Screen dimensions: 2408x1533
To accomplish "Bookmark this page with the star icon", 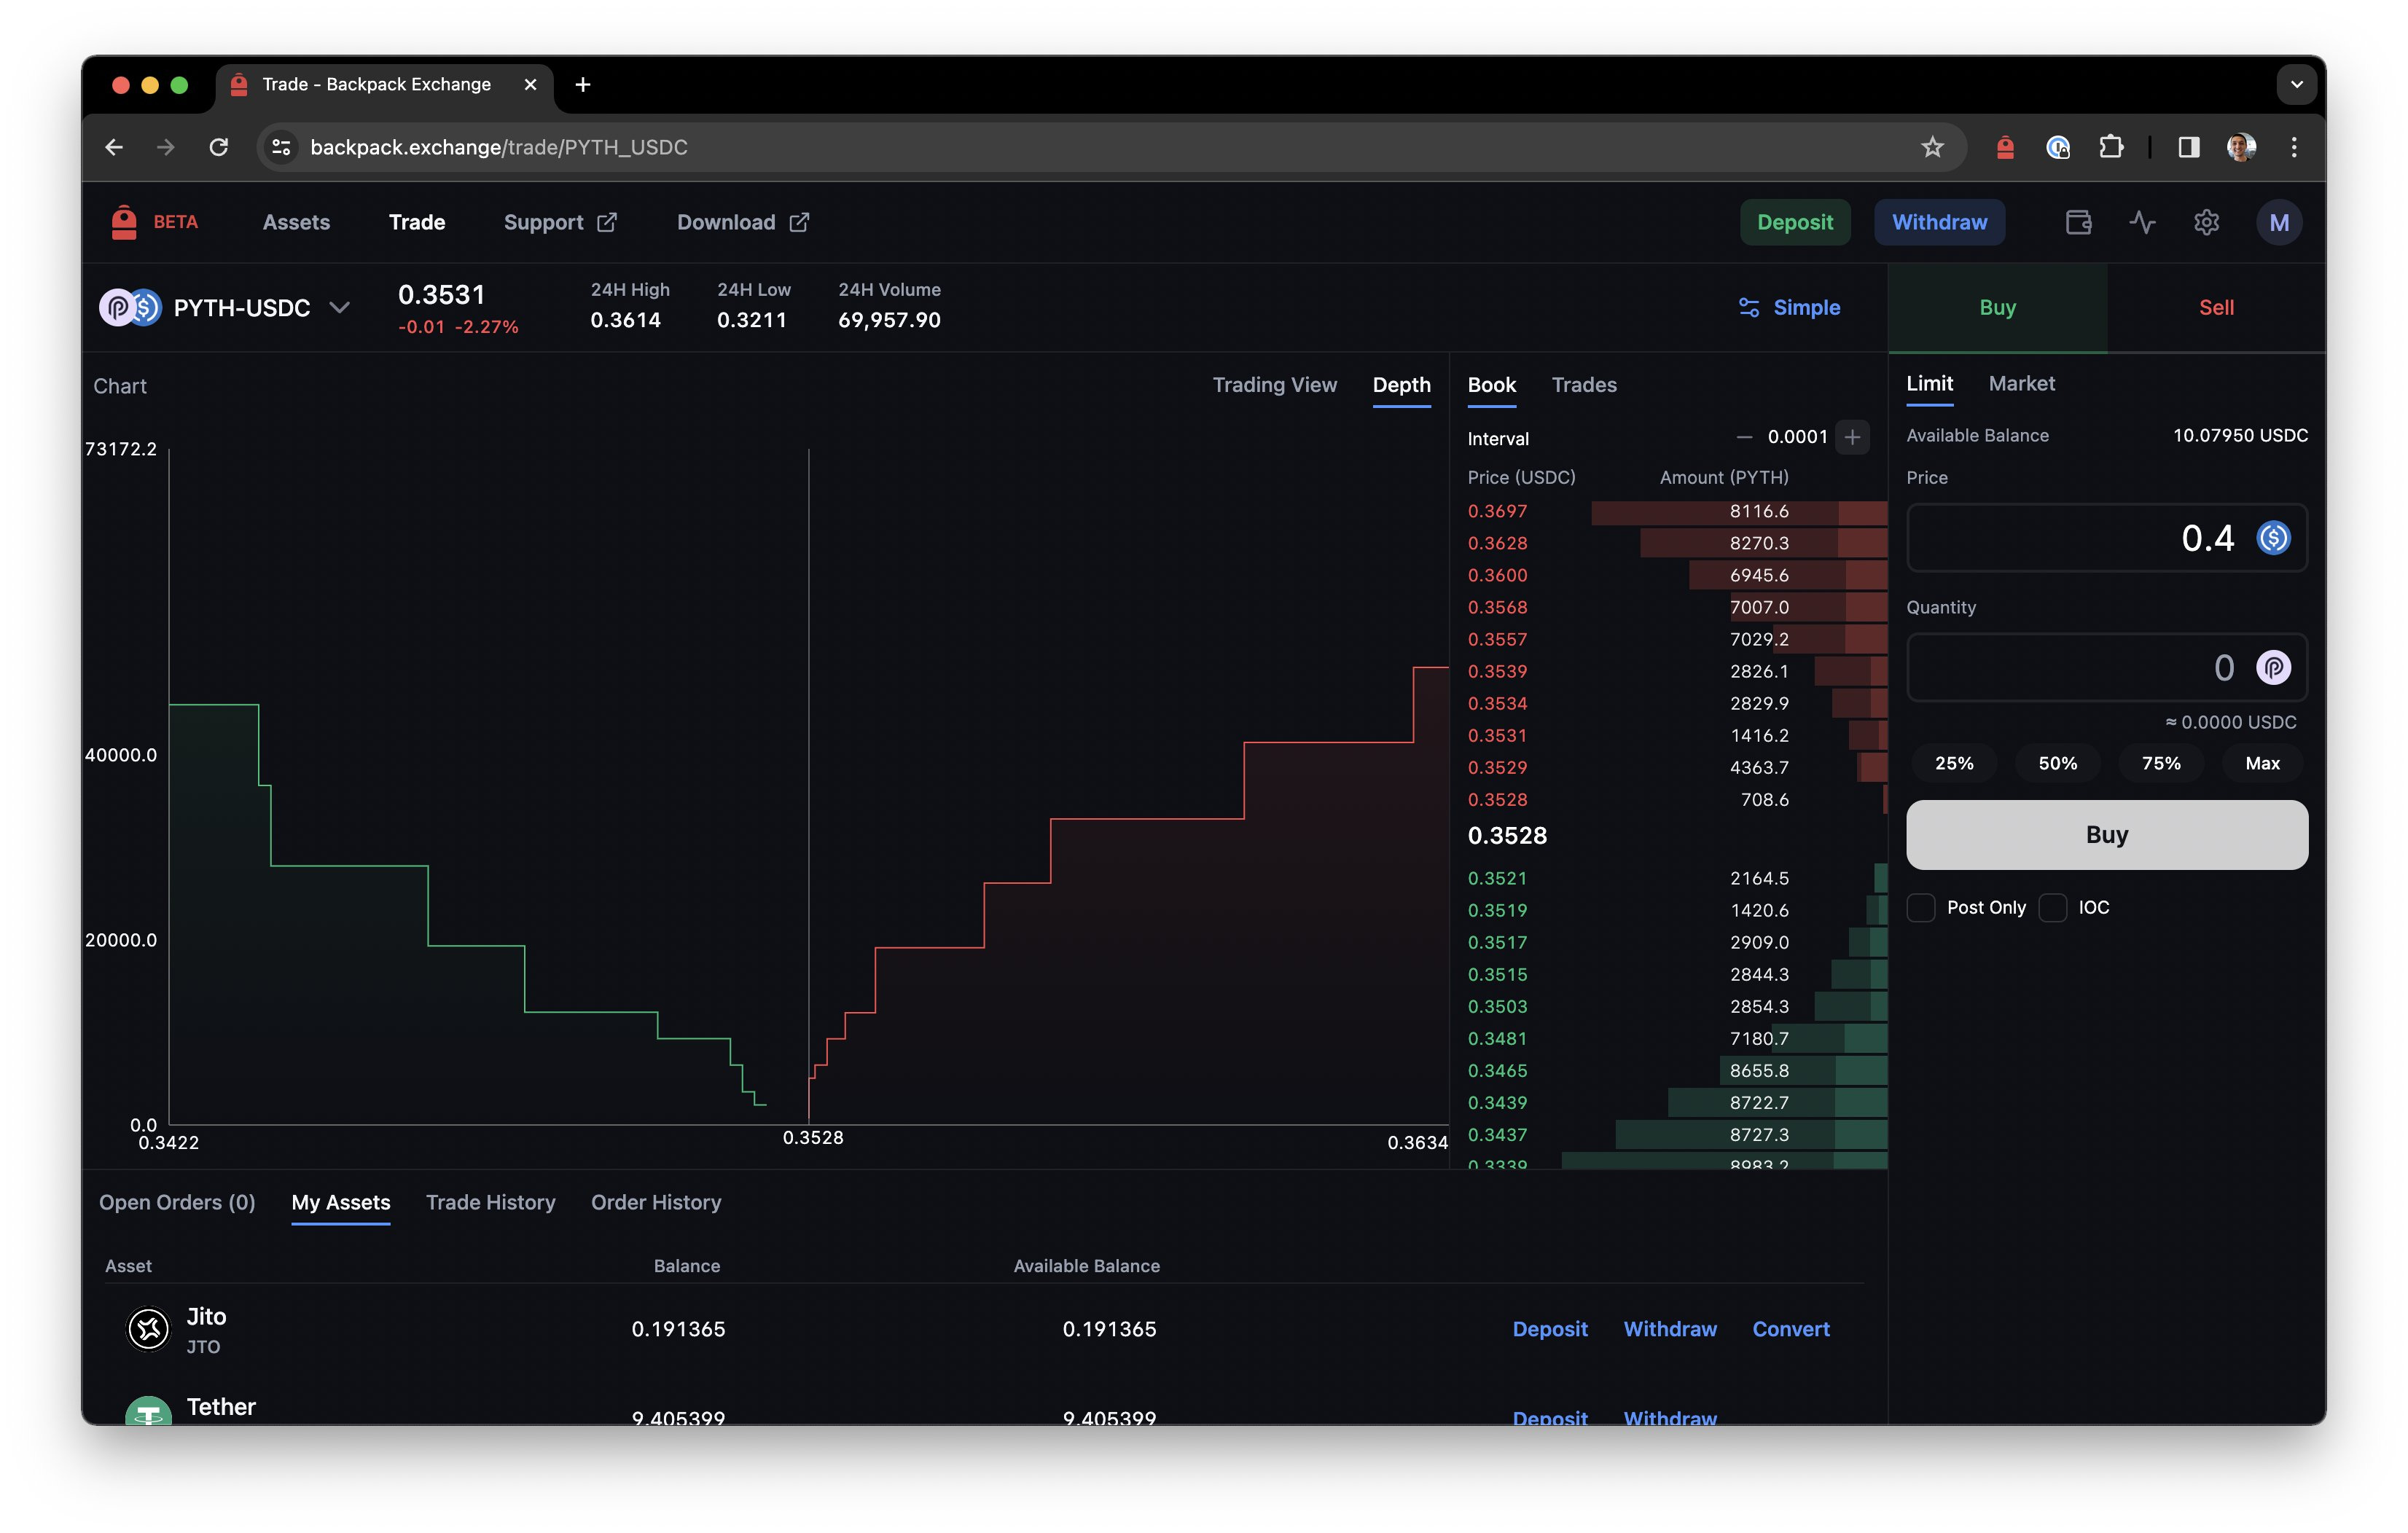I will (x=1931, y=147).
